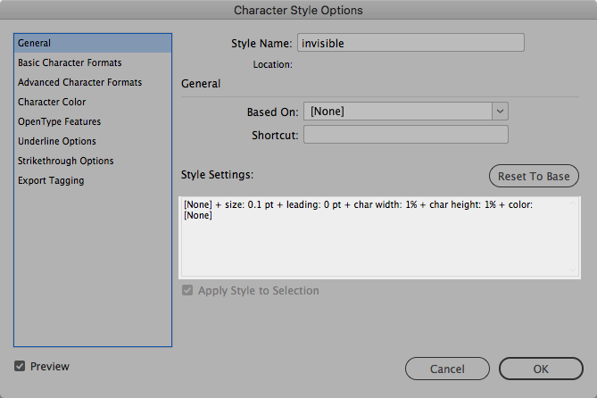Show Underline Options panel

pyautogui.click(x=57, y=141)
